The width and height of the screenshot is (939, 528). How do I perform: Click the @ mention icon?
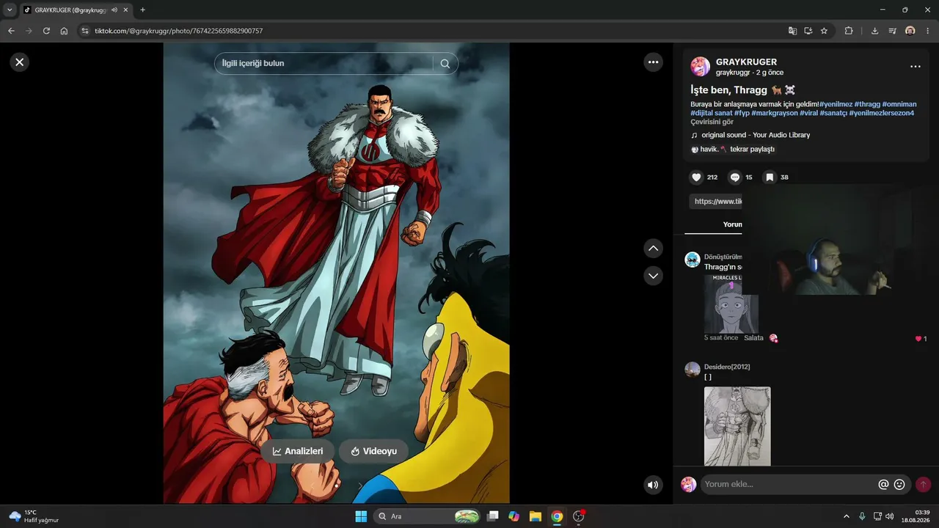pos(883,485)
